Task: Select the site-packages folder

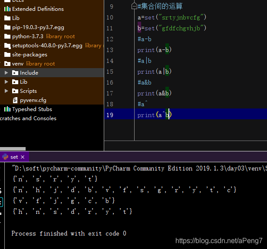Action: point(30,55)
